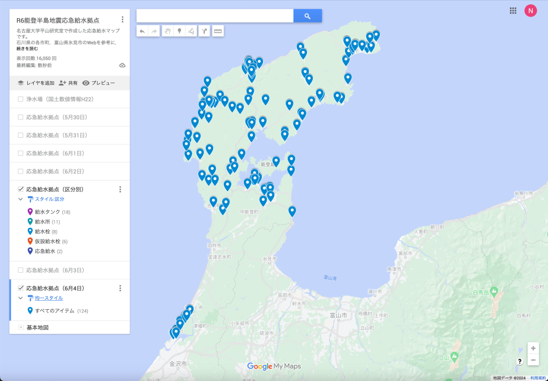548x381 pixels.
Task: Select the measure distances ruler tool
Action: 217,32
